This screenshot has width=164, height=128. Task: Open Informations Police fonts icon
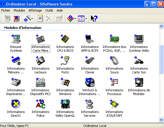point(41,104)
